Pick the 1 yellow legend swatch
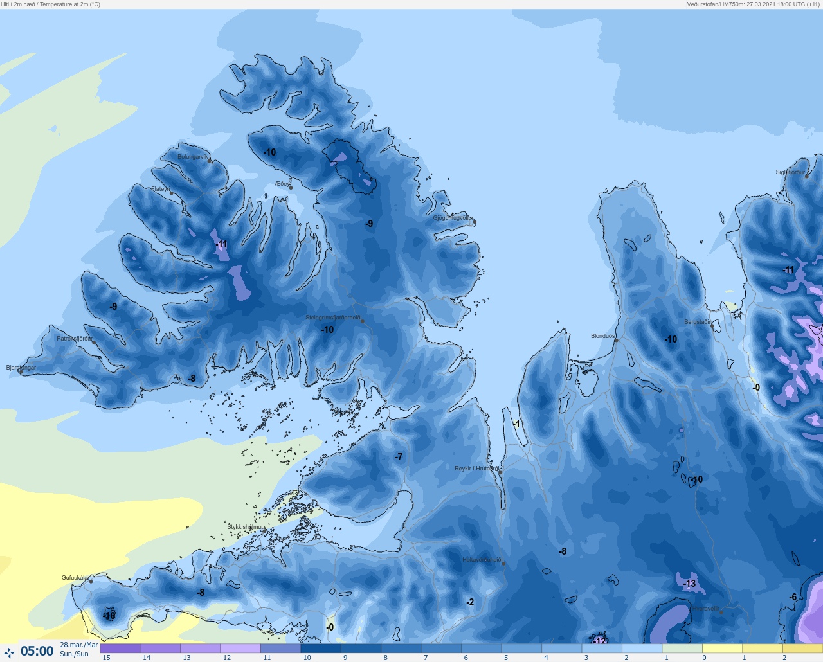Image resolution: width=823 pixels, height=662 pixels. click(x=763, y=649)
